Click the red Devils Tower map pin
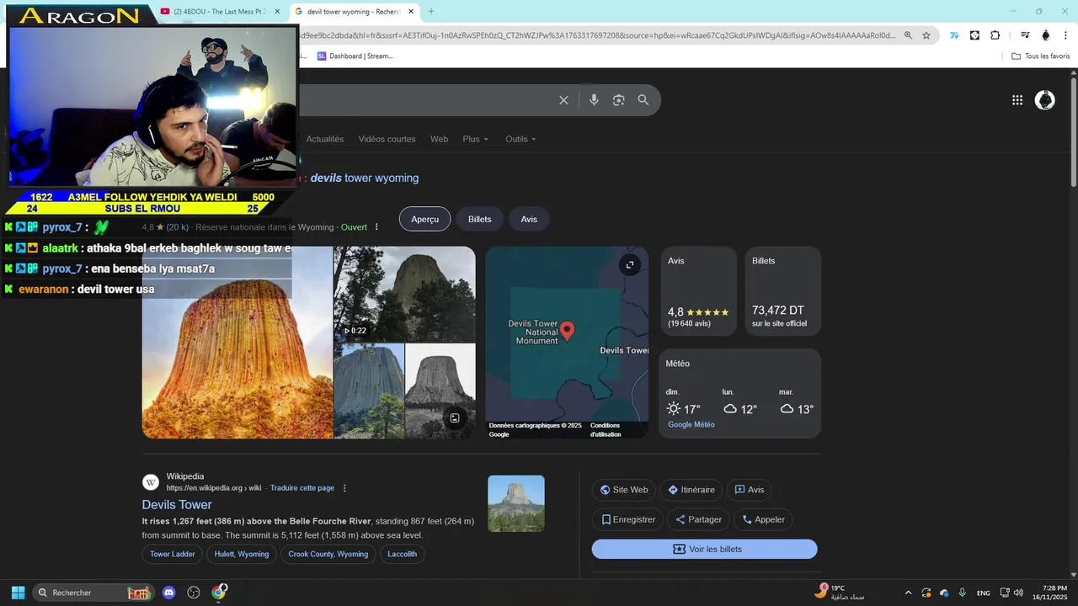 (x=568, y=331)
